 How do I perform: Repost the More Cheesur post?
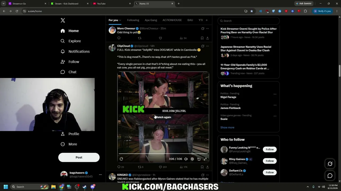point(140,38)
